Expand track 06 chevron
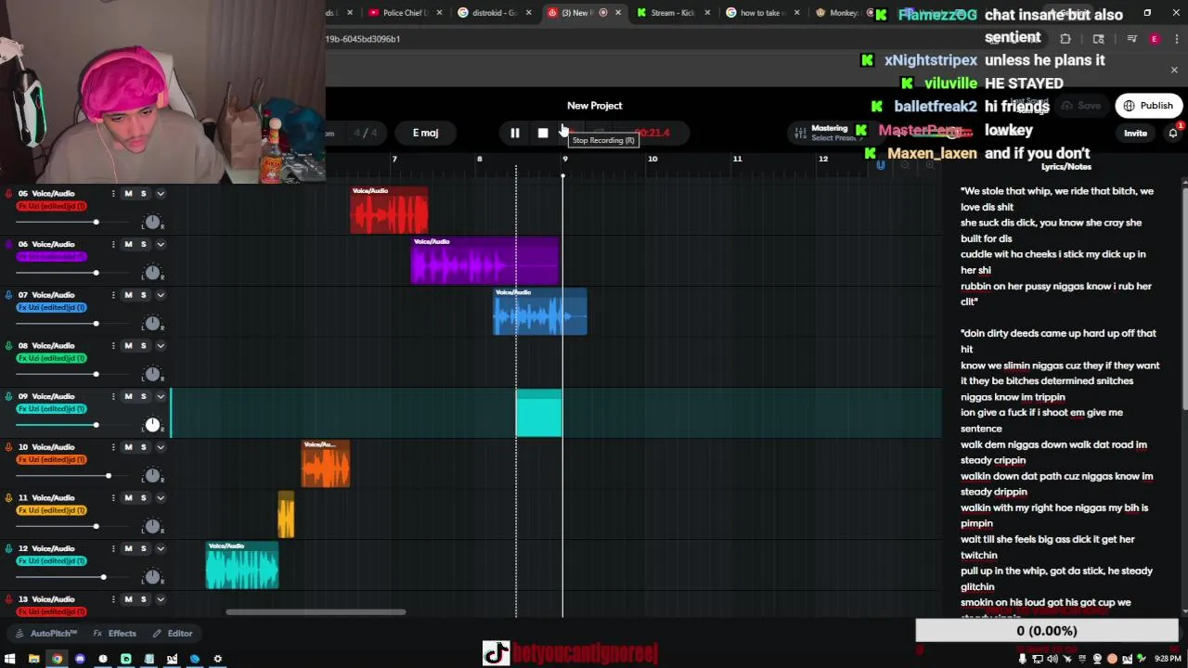This screenshot has height=668, width=1188. tap(161, 244)
